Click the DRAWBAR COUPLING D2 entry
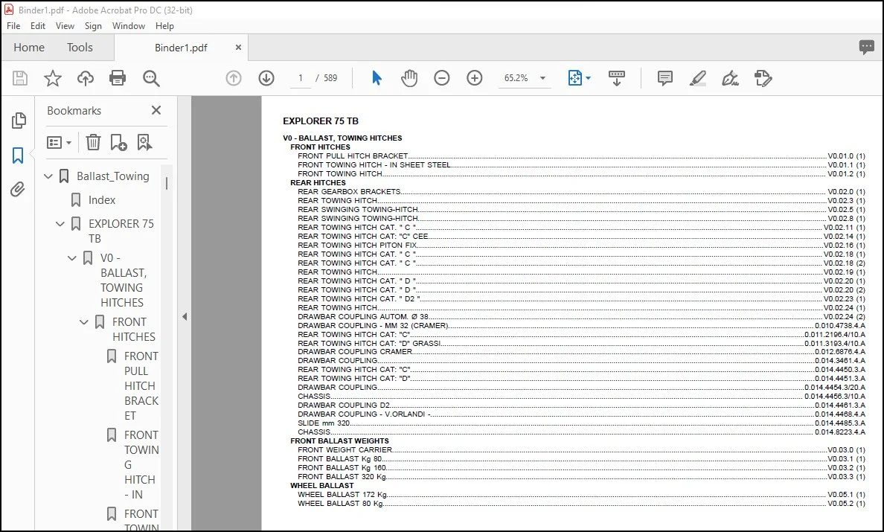This screenshot has width=884, height=532. point(581,406)
